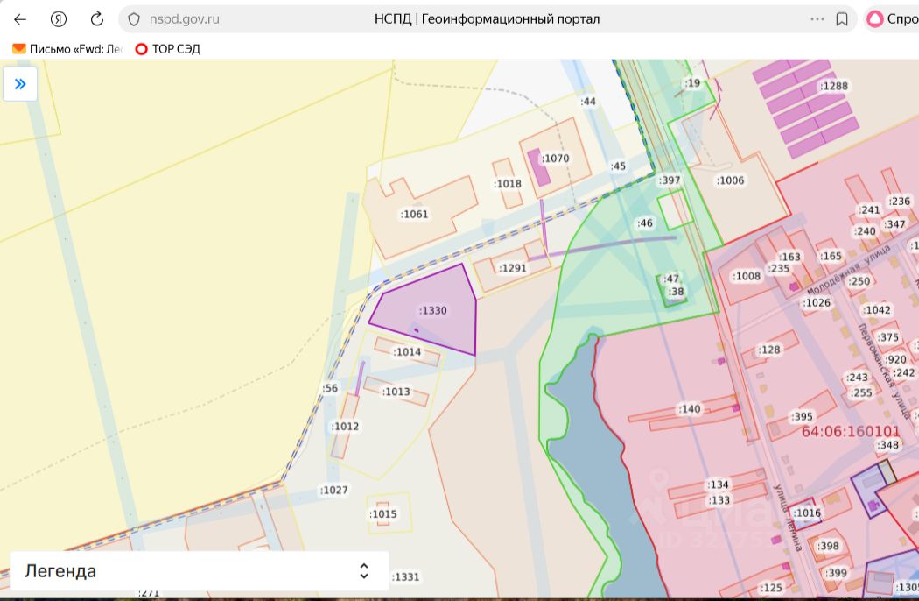Select parcel labeled :1291
Viewport: 919px width, 601px height.
click(513, 268)
